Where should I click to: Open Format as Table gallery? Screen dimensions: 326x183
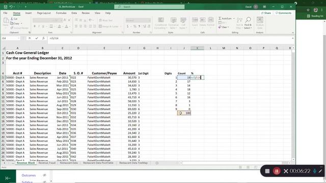tap(173, 23)
